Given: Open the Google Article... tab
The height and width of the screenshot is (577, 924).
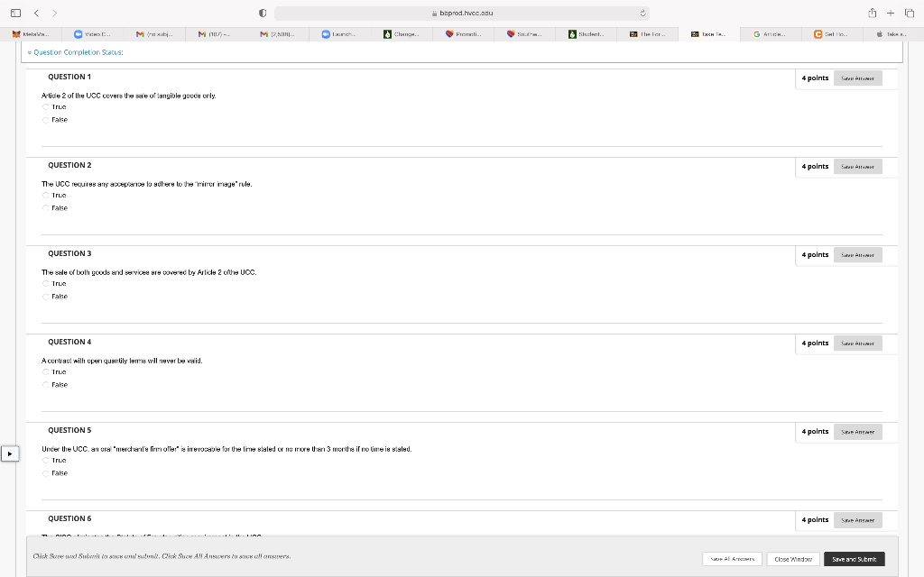Looking at the screenshot, I should click(771, 34).
